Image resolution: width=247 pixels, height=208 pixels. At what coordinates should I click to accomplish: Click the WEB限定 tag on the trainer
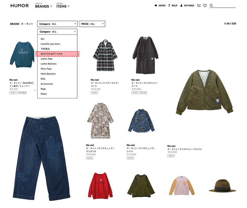pos(22,93)
